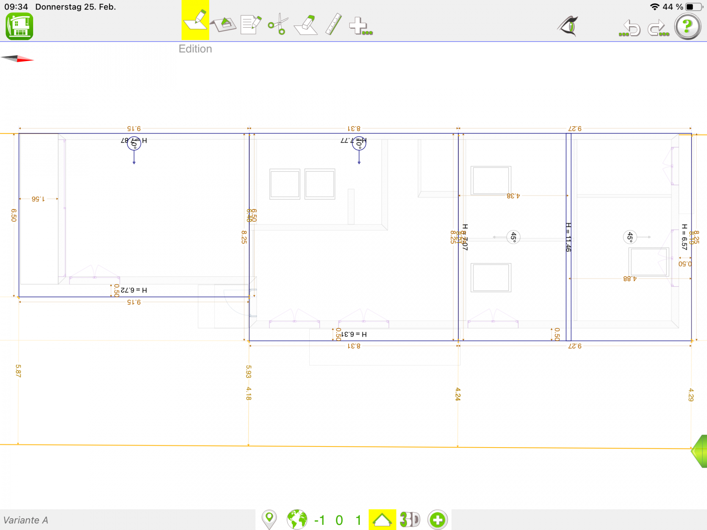The height and width of the screenshot is (530, 707).
Task: Toggle the 3D view mode
Action: coord(409,520)
